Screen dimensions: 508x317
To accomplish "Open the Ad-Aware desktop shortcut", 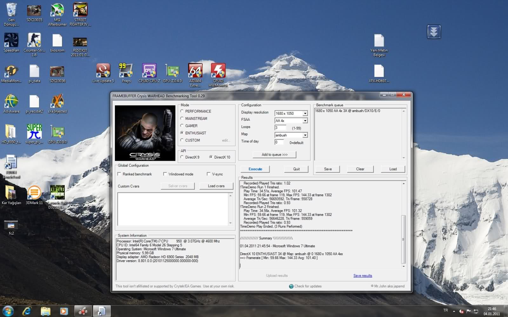I will [x=11, y=104].
